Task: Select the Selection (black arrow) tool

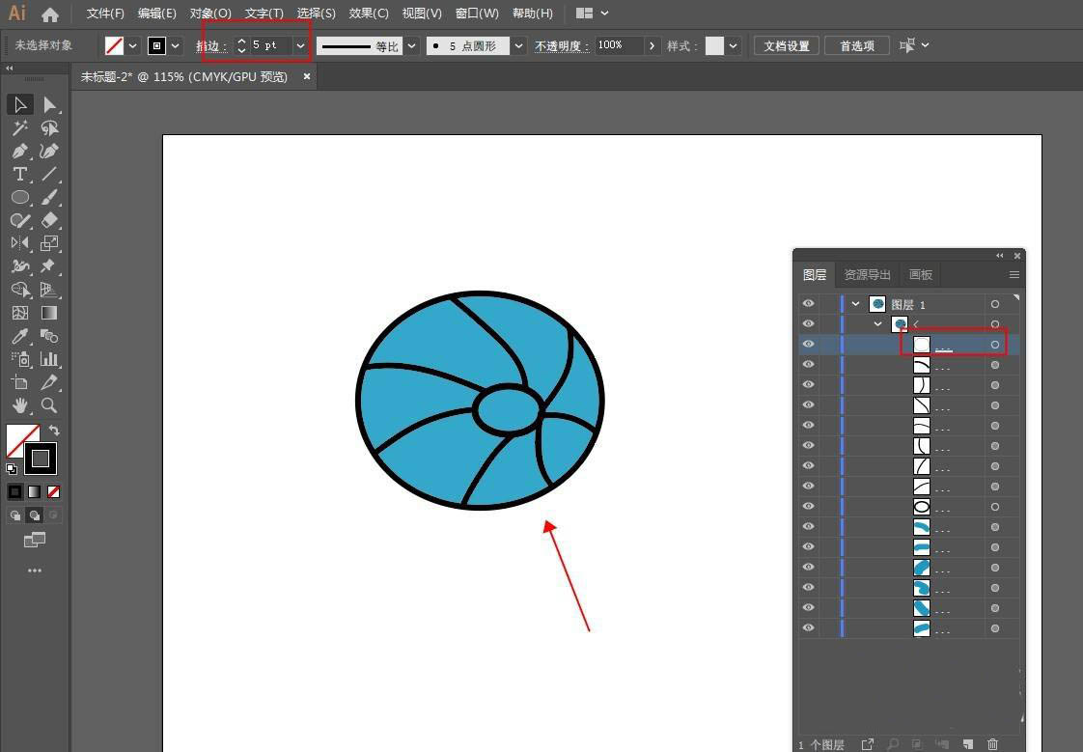Action: tap(19, 105)
